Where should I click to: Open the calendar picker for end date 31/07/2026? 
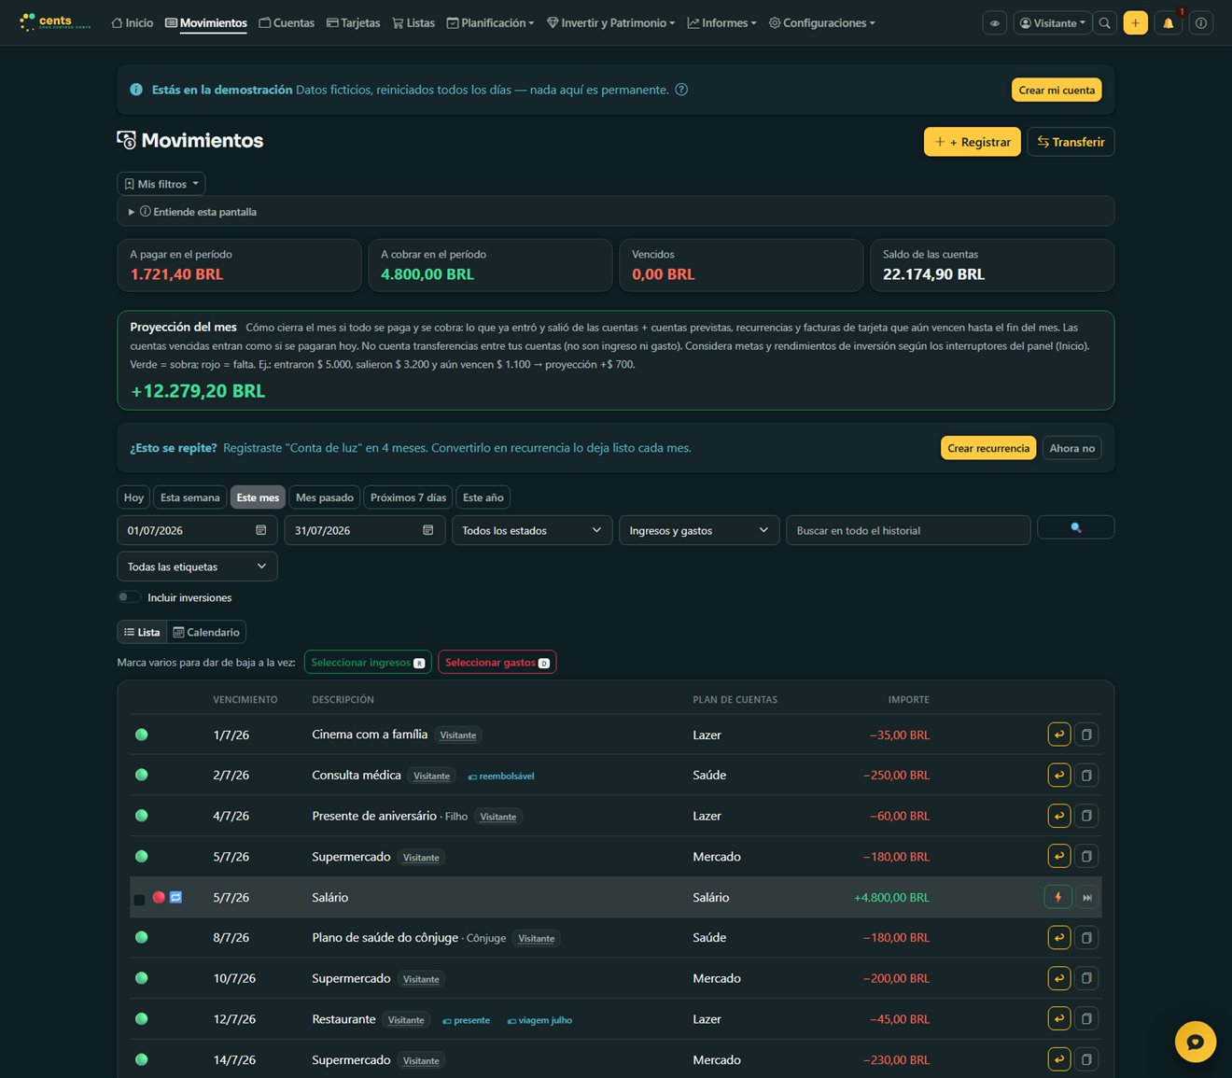coord(428,530)
